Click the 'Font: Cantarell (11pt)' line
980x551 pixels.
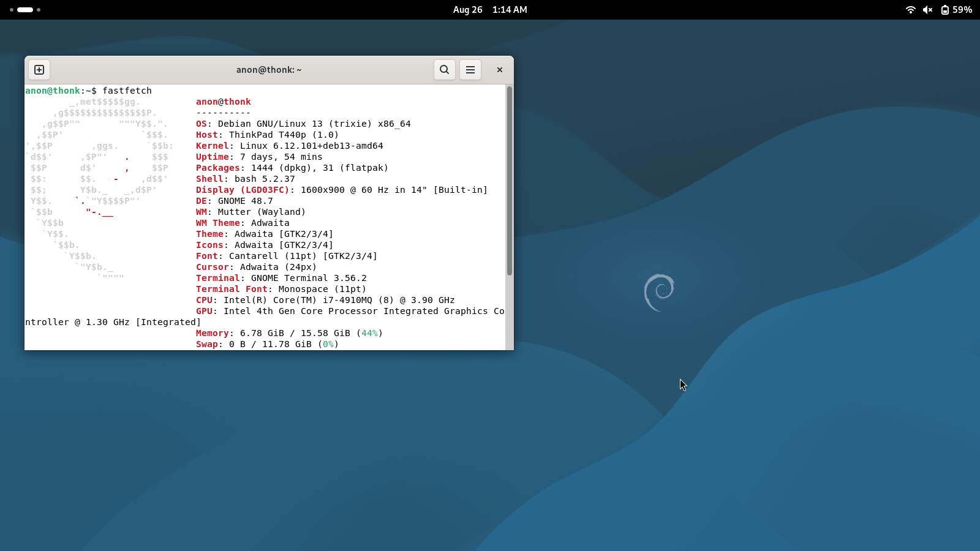tap(287, 256)
